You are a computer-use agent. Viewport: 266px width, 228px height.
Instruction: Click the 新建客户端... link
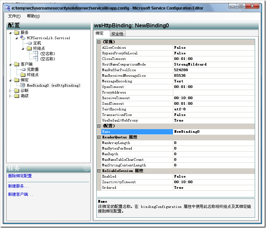coord(20,194)
